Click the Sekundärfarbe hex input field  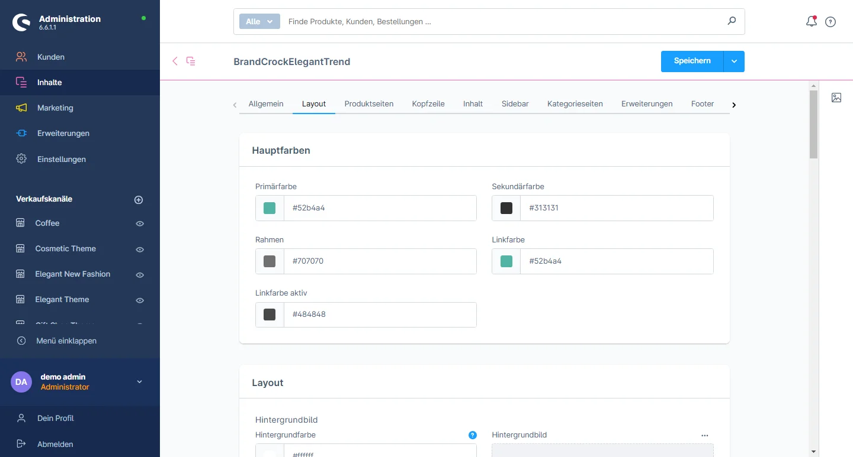point(616,208)
